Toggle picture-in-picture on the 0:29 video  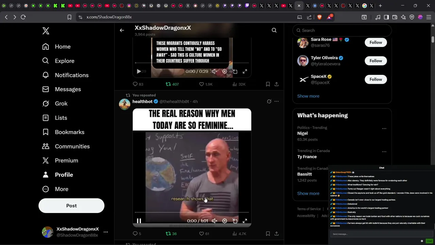pos(235,71)
